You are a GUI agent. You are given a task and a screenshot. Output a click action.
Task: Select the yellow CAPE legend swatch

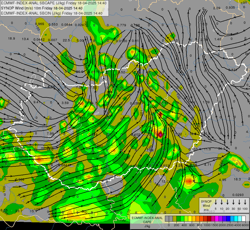coord(190,218)
